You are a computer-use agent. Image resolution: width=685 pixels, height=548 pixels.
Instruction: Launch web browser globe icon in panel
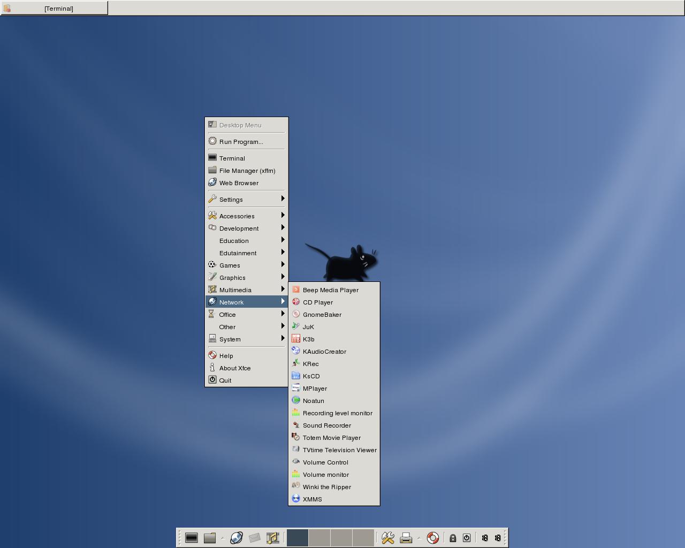coord(237,538)
